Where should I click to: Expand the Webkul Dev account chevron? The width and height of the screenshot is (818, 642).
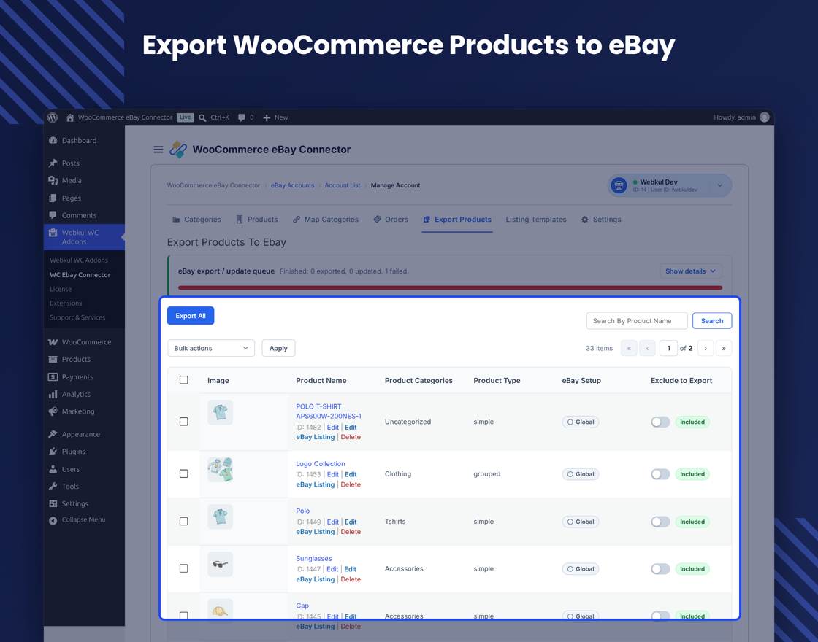[720, 185]
